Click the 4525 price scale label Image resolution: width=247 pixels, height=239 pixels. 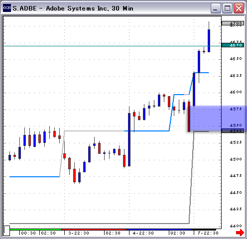click(236, 142)
